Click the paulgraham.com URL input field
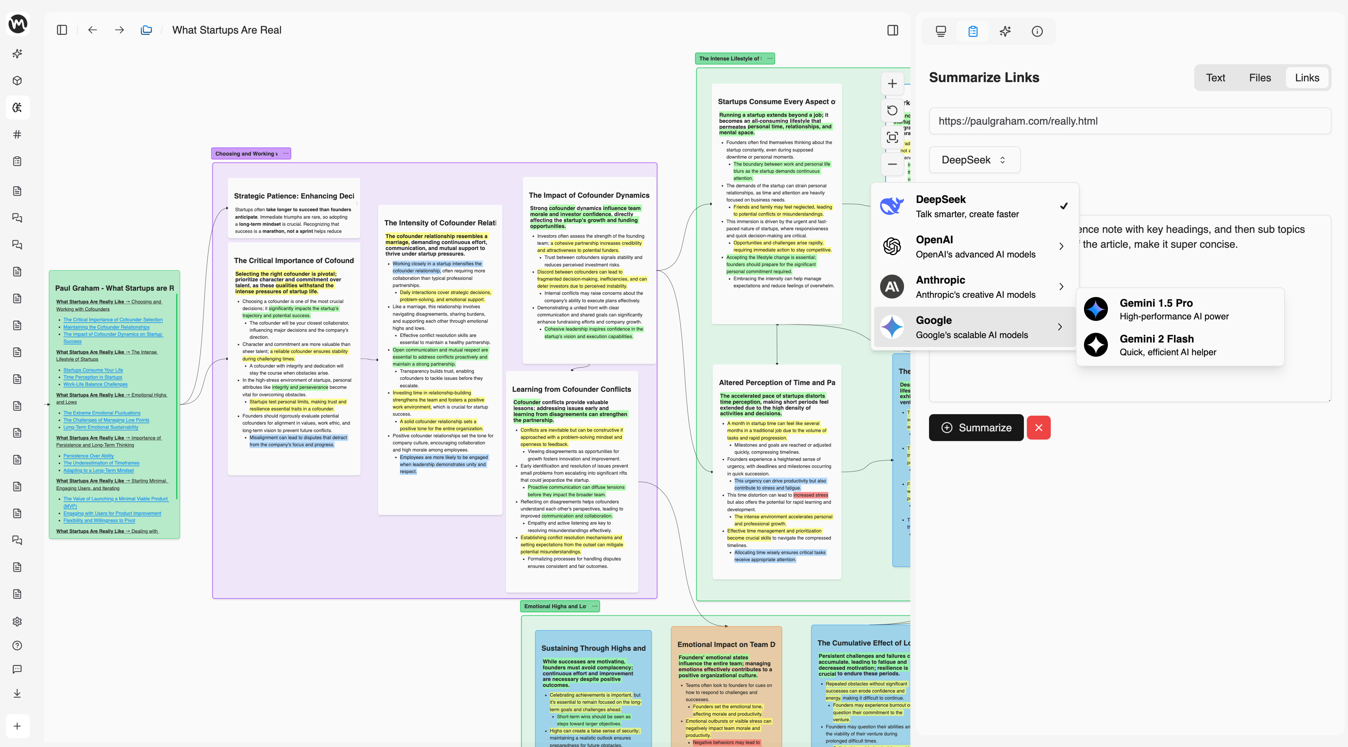 pos(1130,121)
